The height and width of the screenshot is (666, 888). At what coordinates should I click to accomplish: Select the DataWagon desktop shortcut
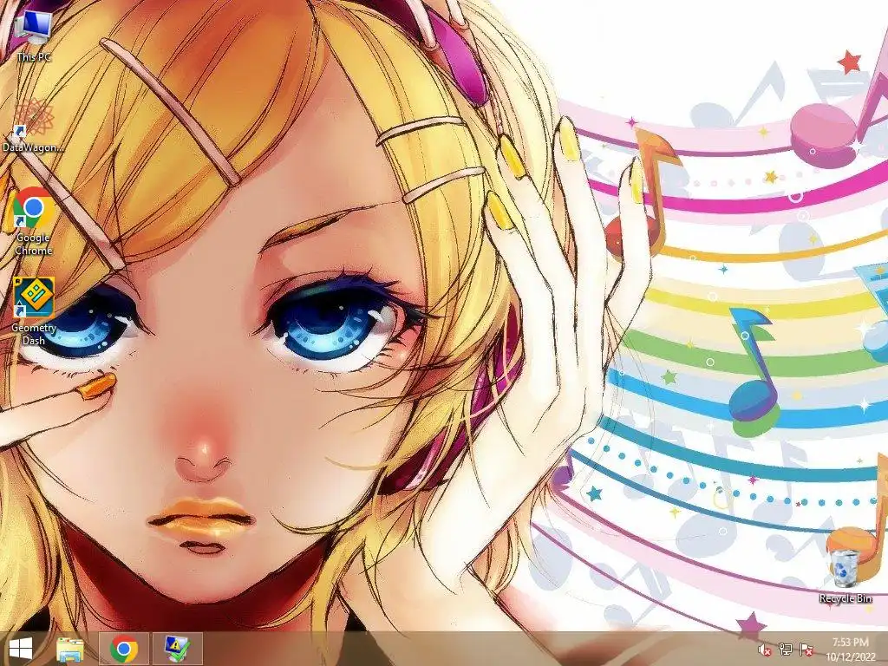coord(34,125)
